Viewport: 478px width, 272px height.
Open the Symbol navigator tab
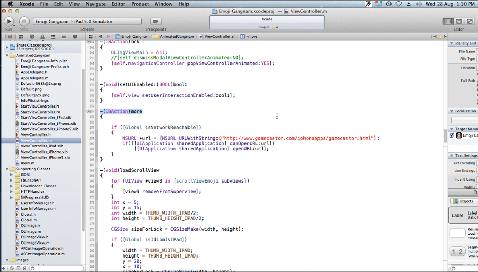pos(21,37)
